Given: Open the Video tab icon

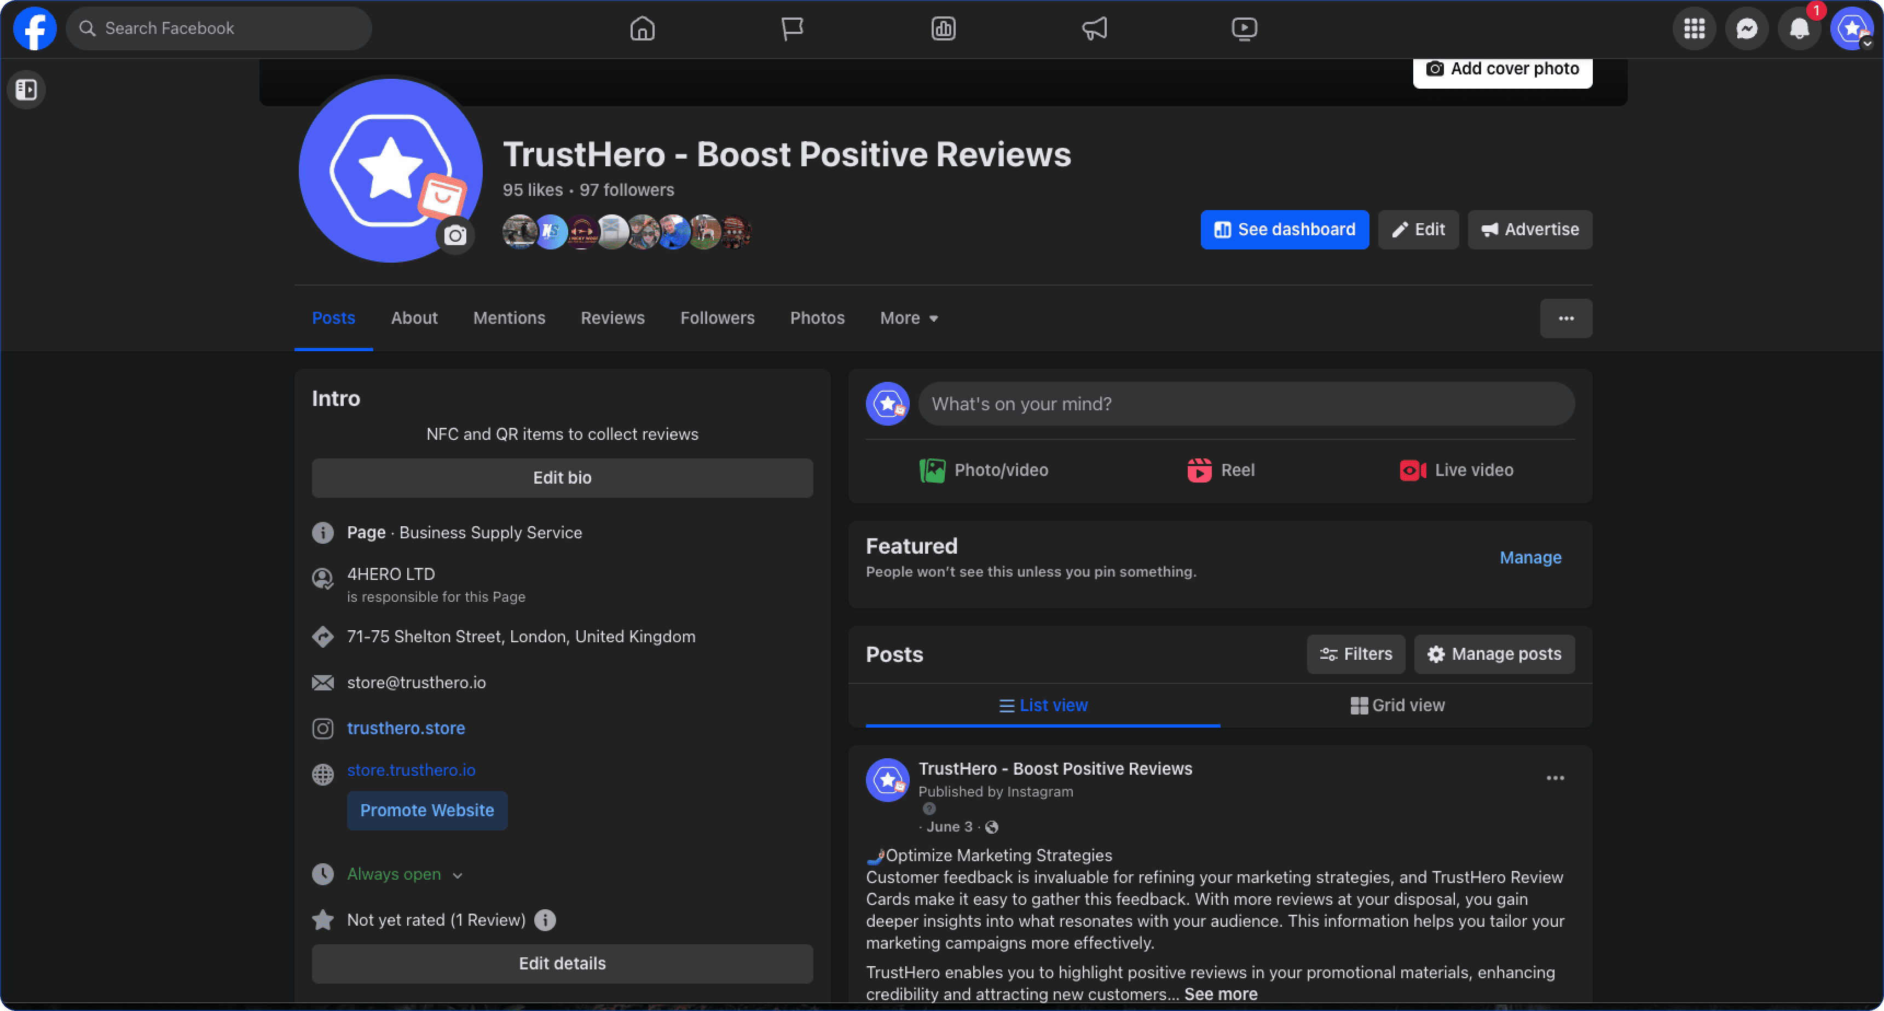Looking at the screenshot, I should click(1244, 28).
